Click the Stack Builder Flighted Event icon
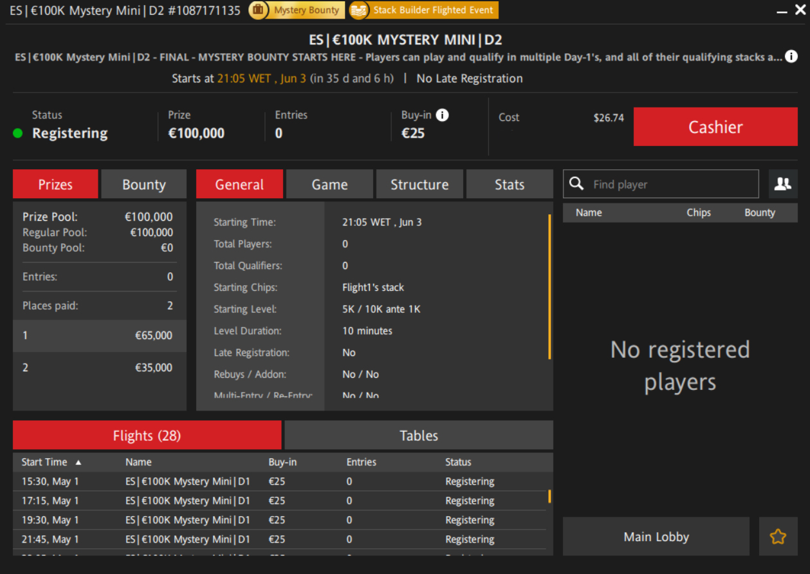Image resolution: width=810 pixels, height=574 pixels. coord(358,10)
